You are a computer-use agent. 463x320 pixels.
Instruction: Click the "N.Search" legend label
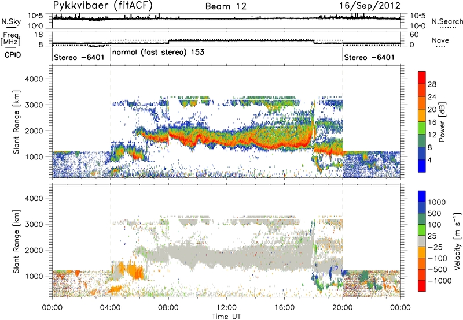pos(447,21)
